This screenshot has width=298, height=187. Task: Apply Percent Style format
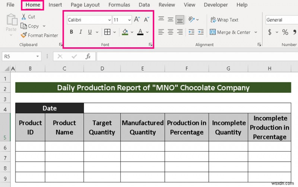[285, 32]
